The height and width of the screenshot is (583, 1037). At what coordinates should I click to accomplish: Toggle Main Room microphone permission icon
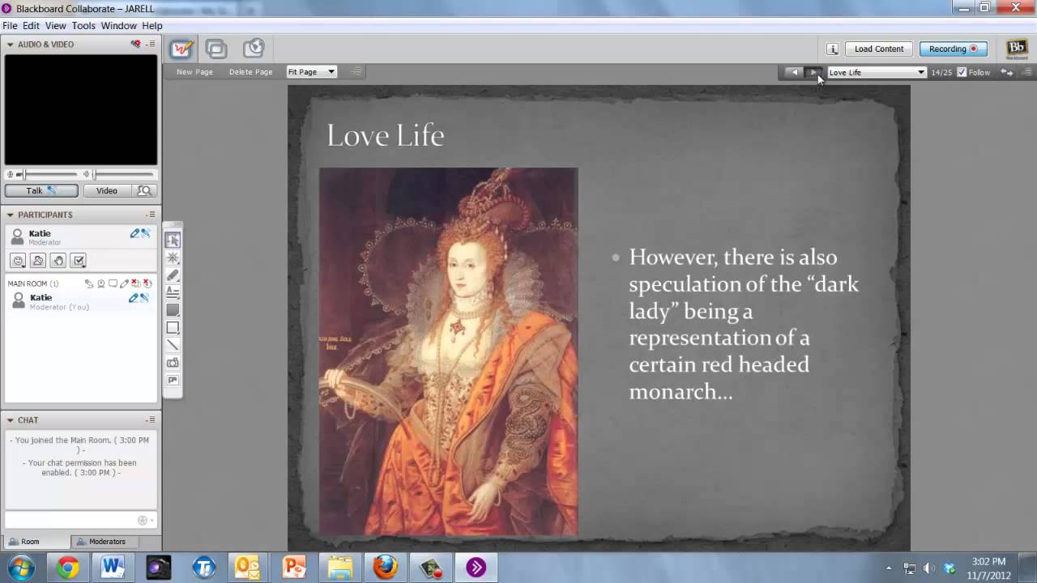[89, 283]
